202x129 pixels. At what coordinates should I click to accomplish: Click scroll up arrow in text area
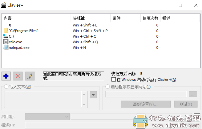tap(84, 94)
